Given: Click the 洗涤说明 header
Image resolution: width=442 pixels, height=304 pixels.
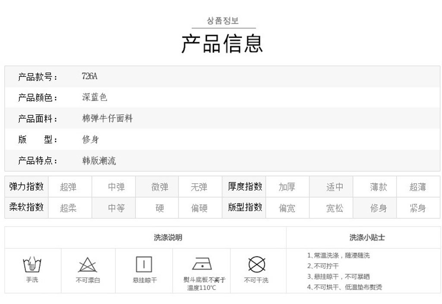Looking at the screenshot, I should [x=168, y=238].
